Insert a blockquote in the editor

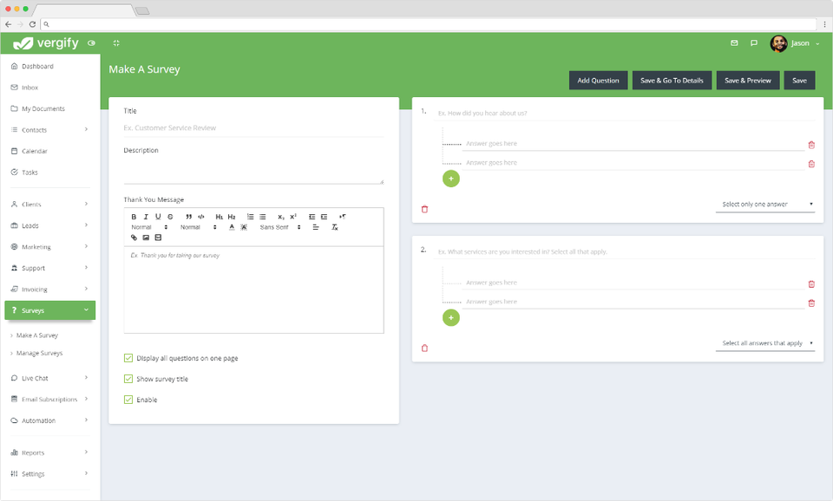[188, 217]
